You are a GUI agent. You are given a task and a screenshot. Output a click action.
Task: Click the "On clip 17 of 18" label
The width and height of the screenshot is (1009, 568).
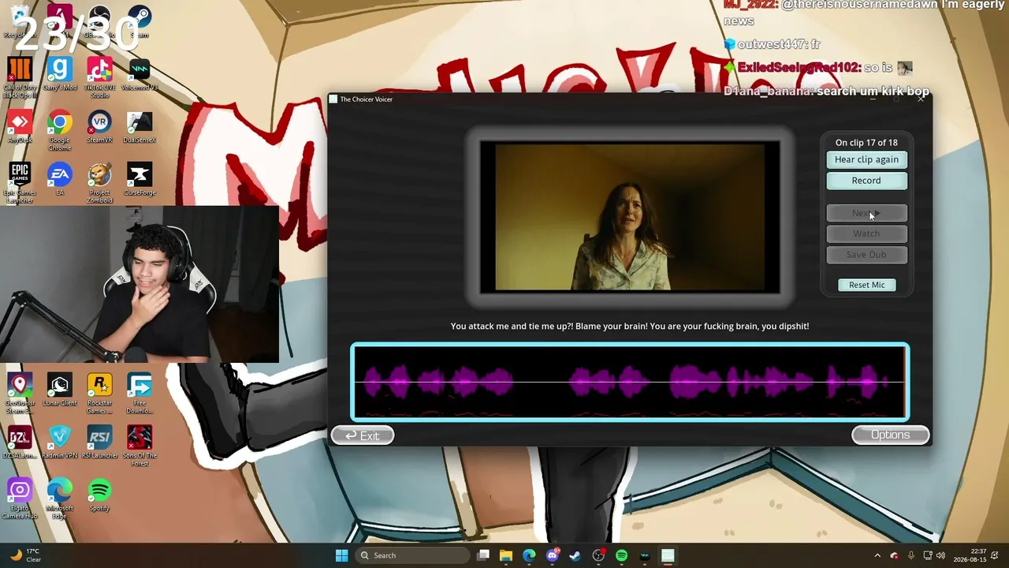(866, 143)
